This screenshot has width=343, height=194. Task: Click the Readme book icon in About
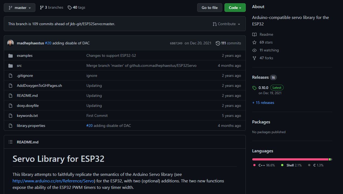[254, 34]
